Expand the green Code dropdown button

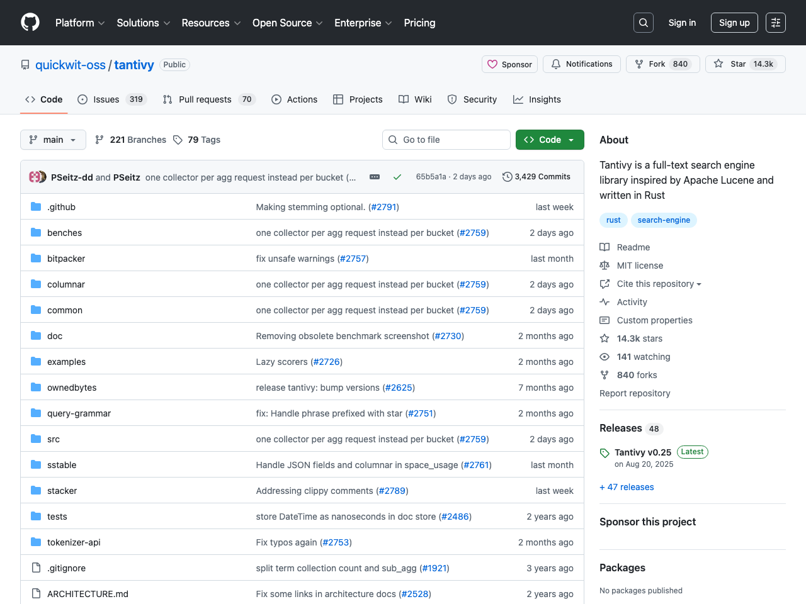550,140
